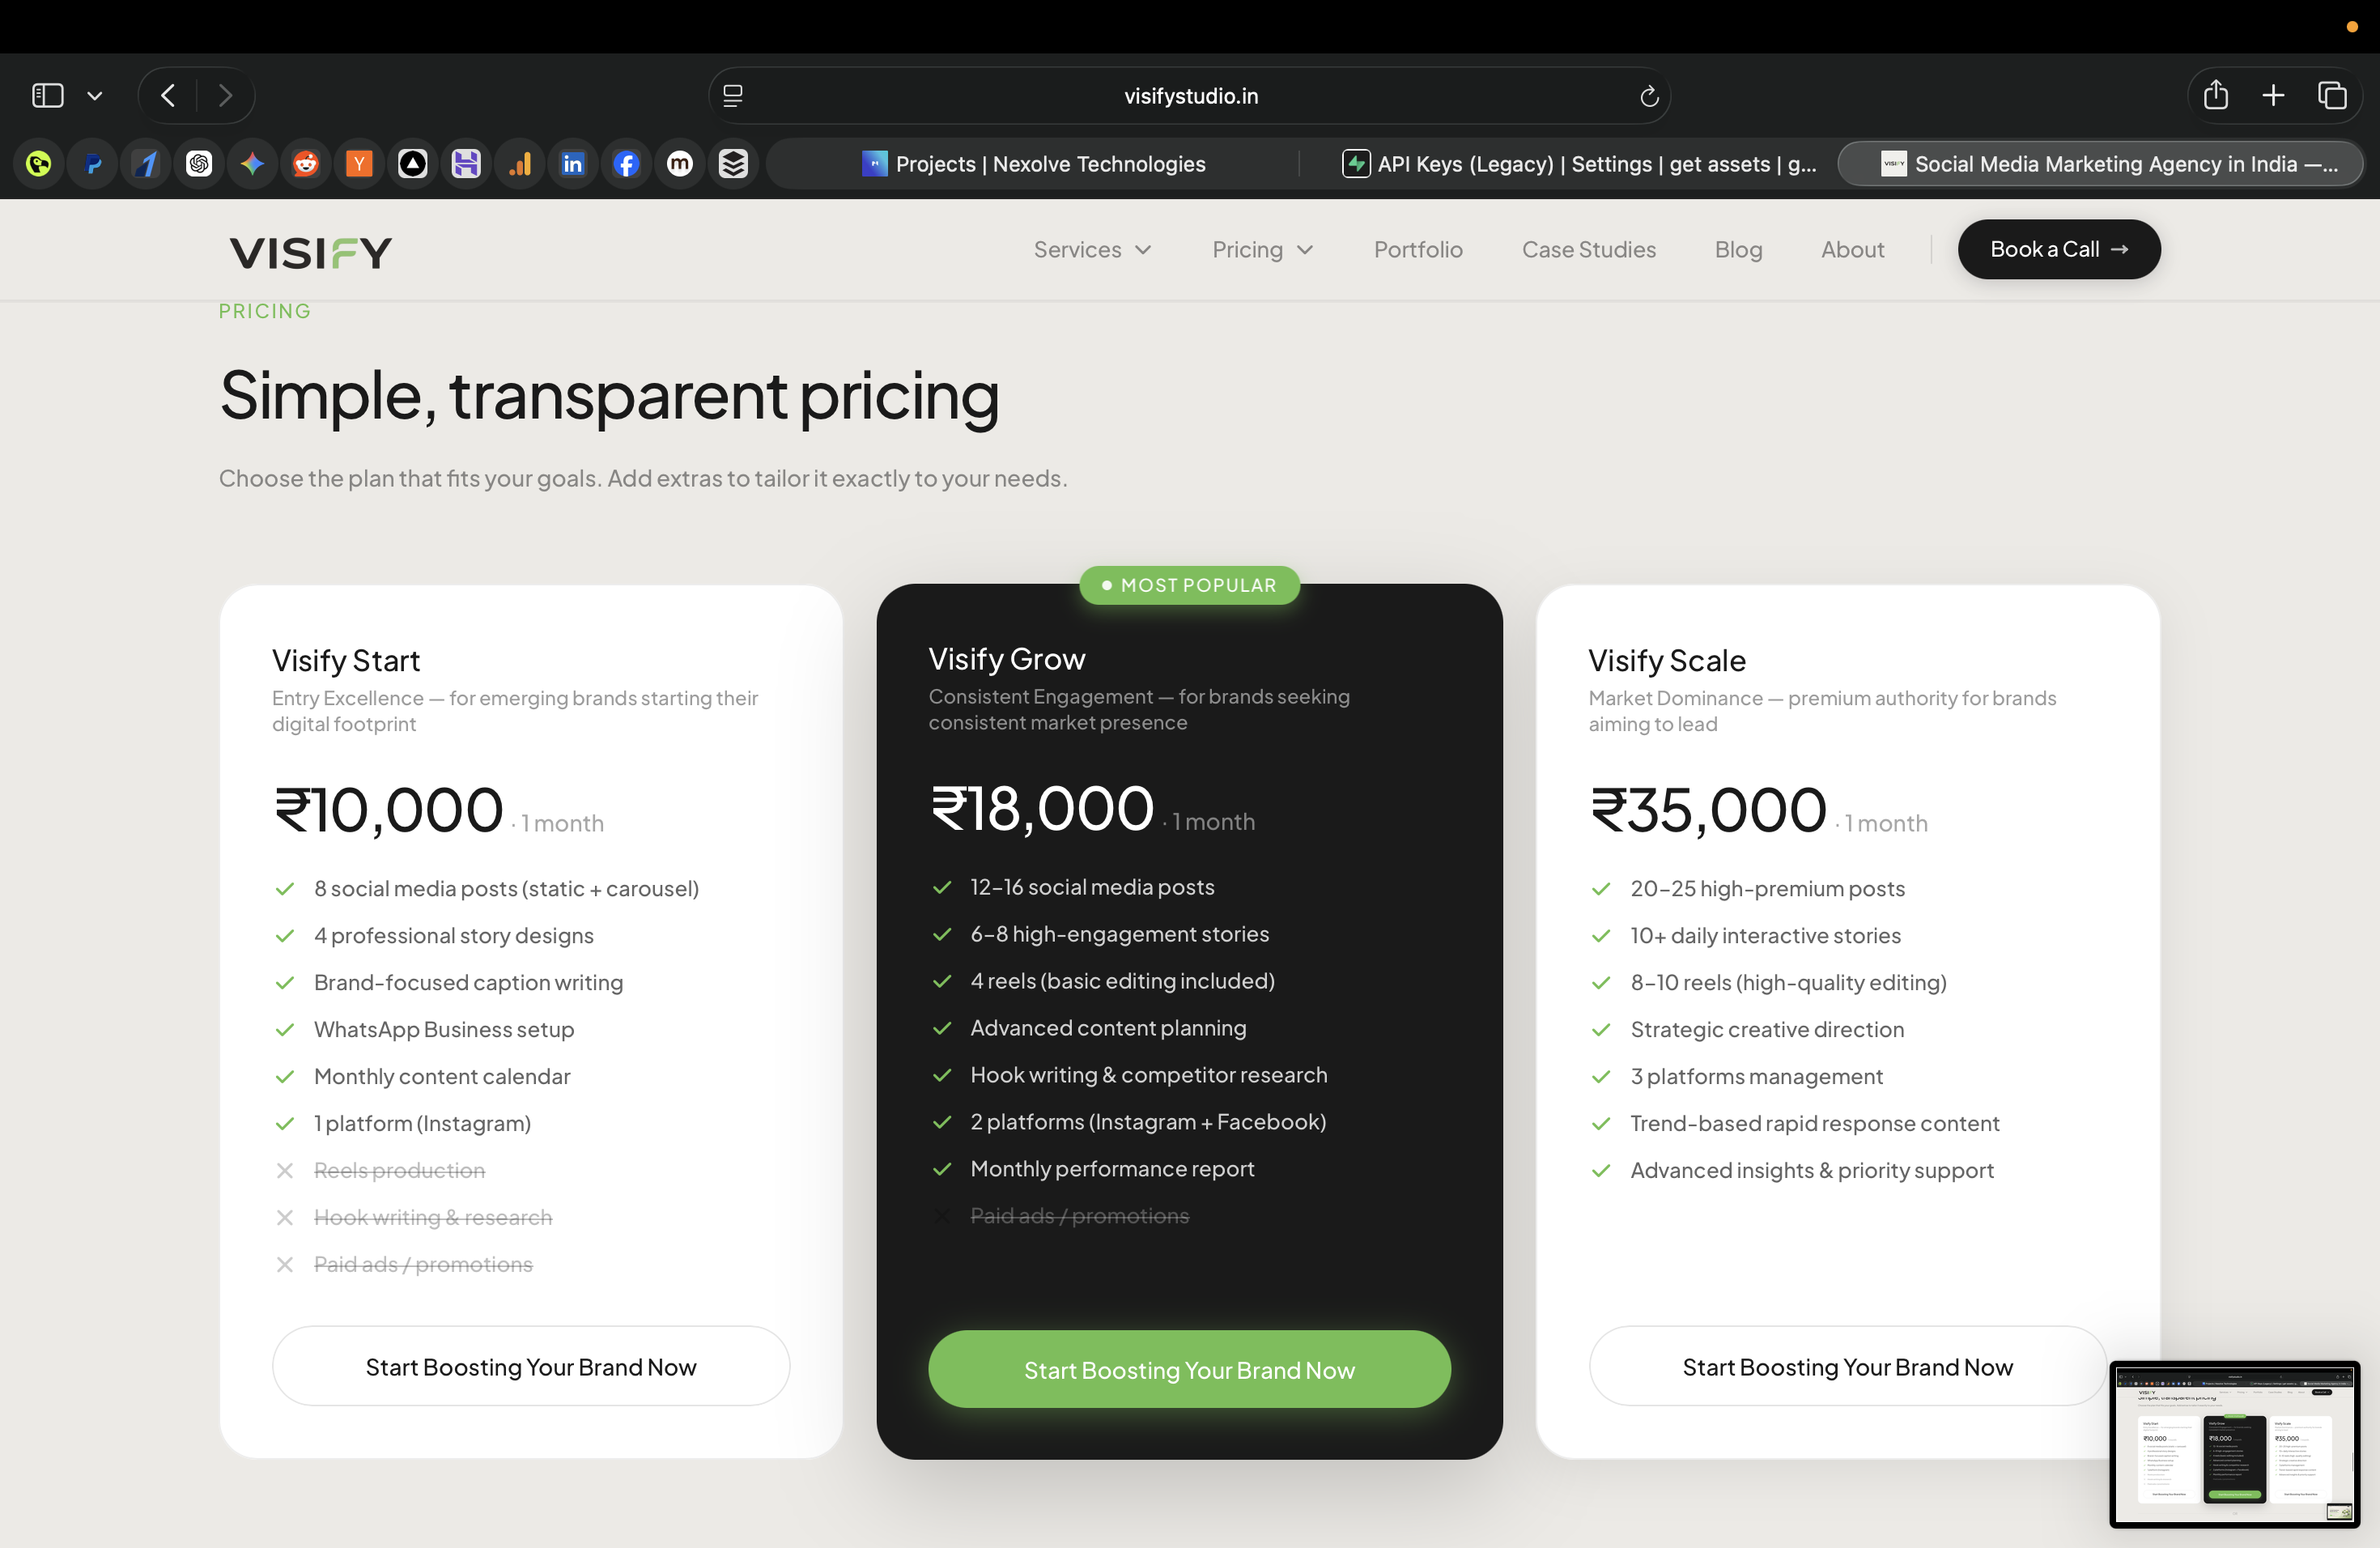This screenshot has width=2380, height=1548.
Task: Open the sidebar tab group dropdown chevron
Action: click(x=95, y=96)
